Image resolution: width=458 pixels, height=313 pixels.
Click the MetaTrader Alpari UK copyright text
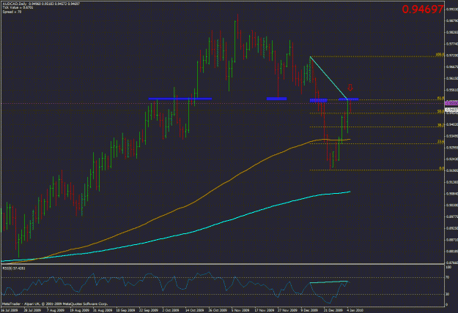(55, 303)
